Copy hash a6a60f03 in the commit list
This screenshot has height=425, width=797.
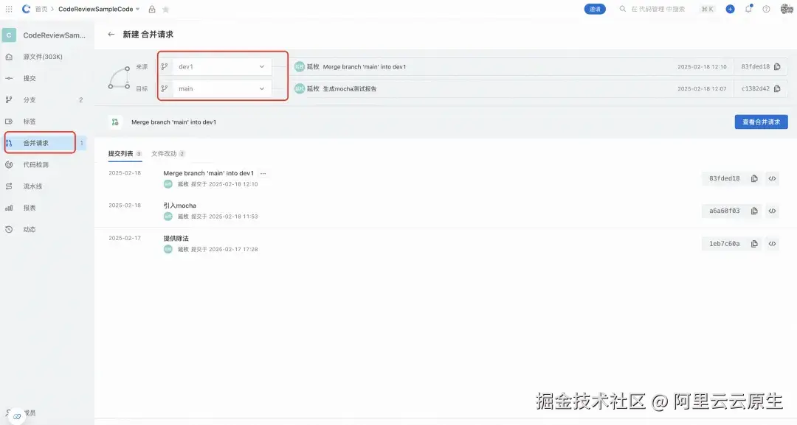(754, 211)
